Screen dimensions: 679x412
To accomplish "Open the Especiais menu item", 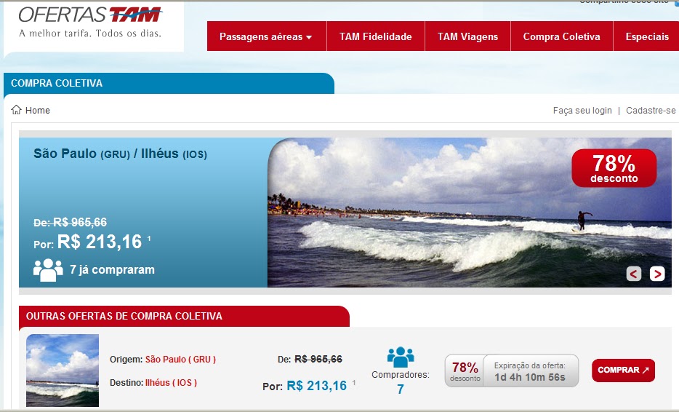I will [x=647, y=36].
